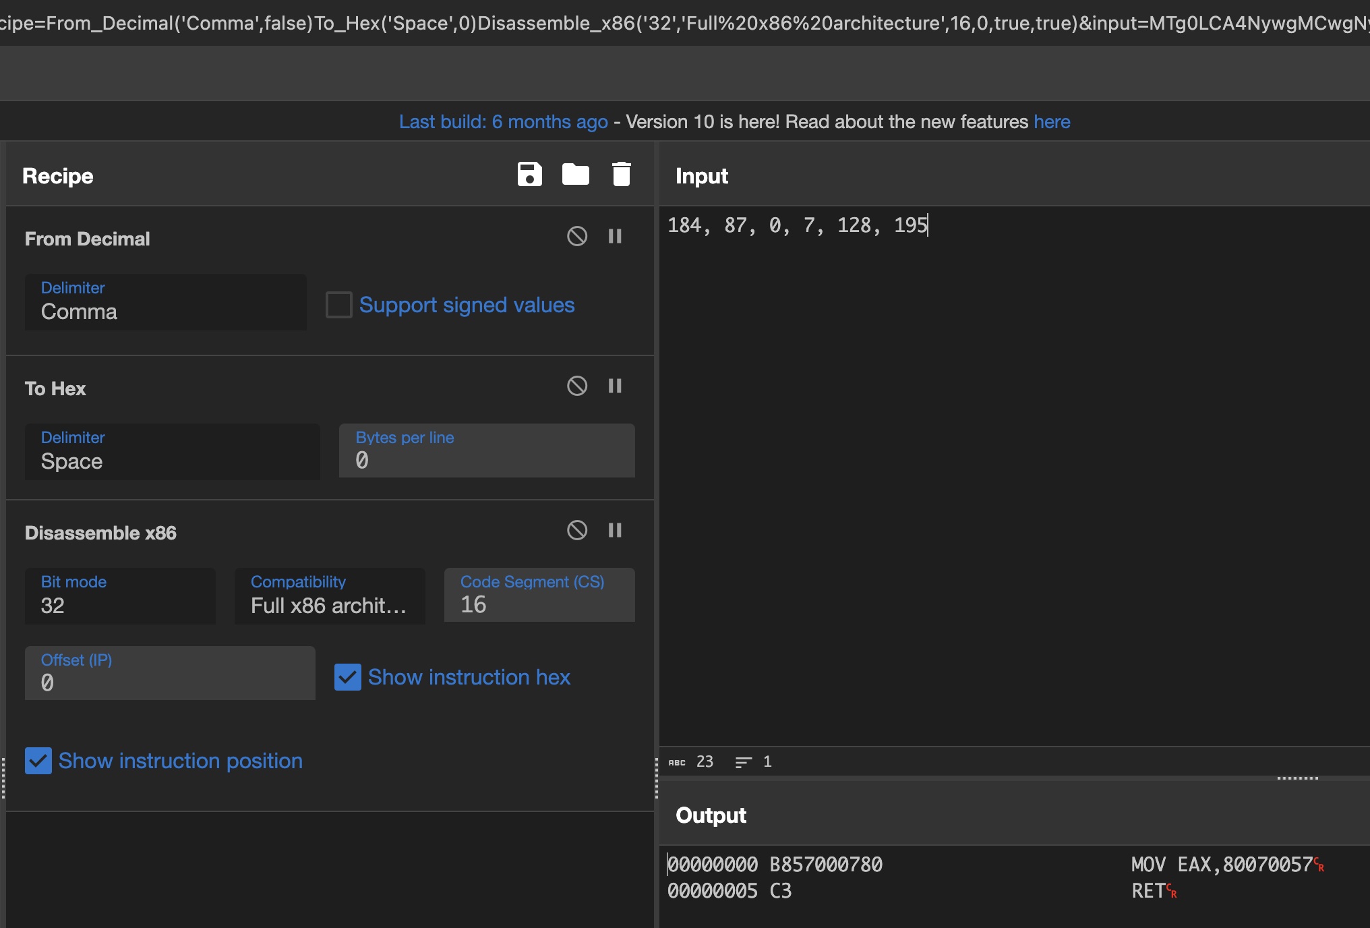Image resolution: width=1370 pixels, height=928 pixels.
Task: Click the 00000005 instruction position in output
Action: tap(713, 891)
